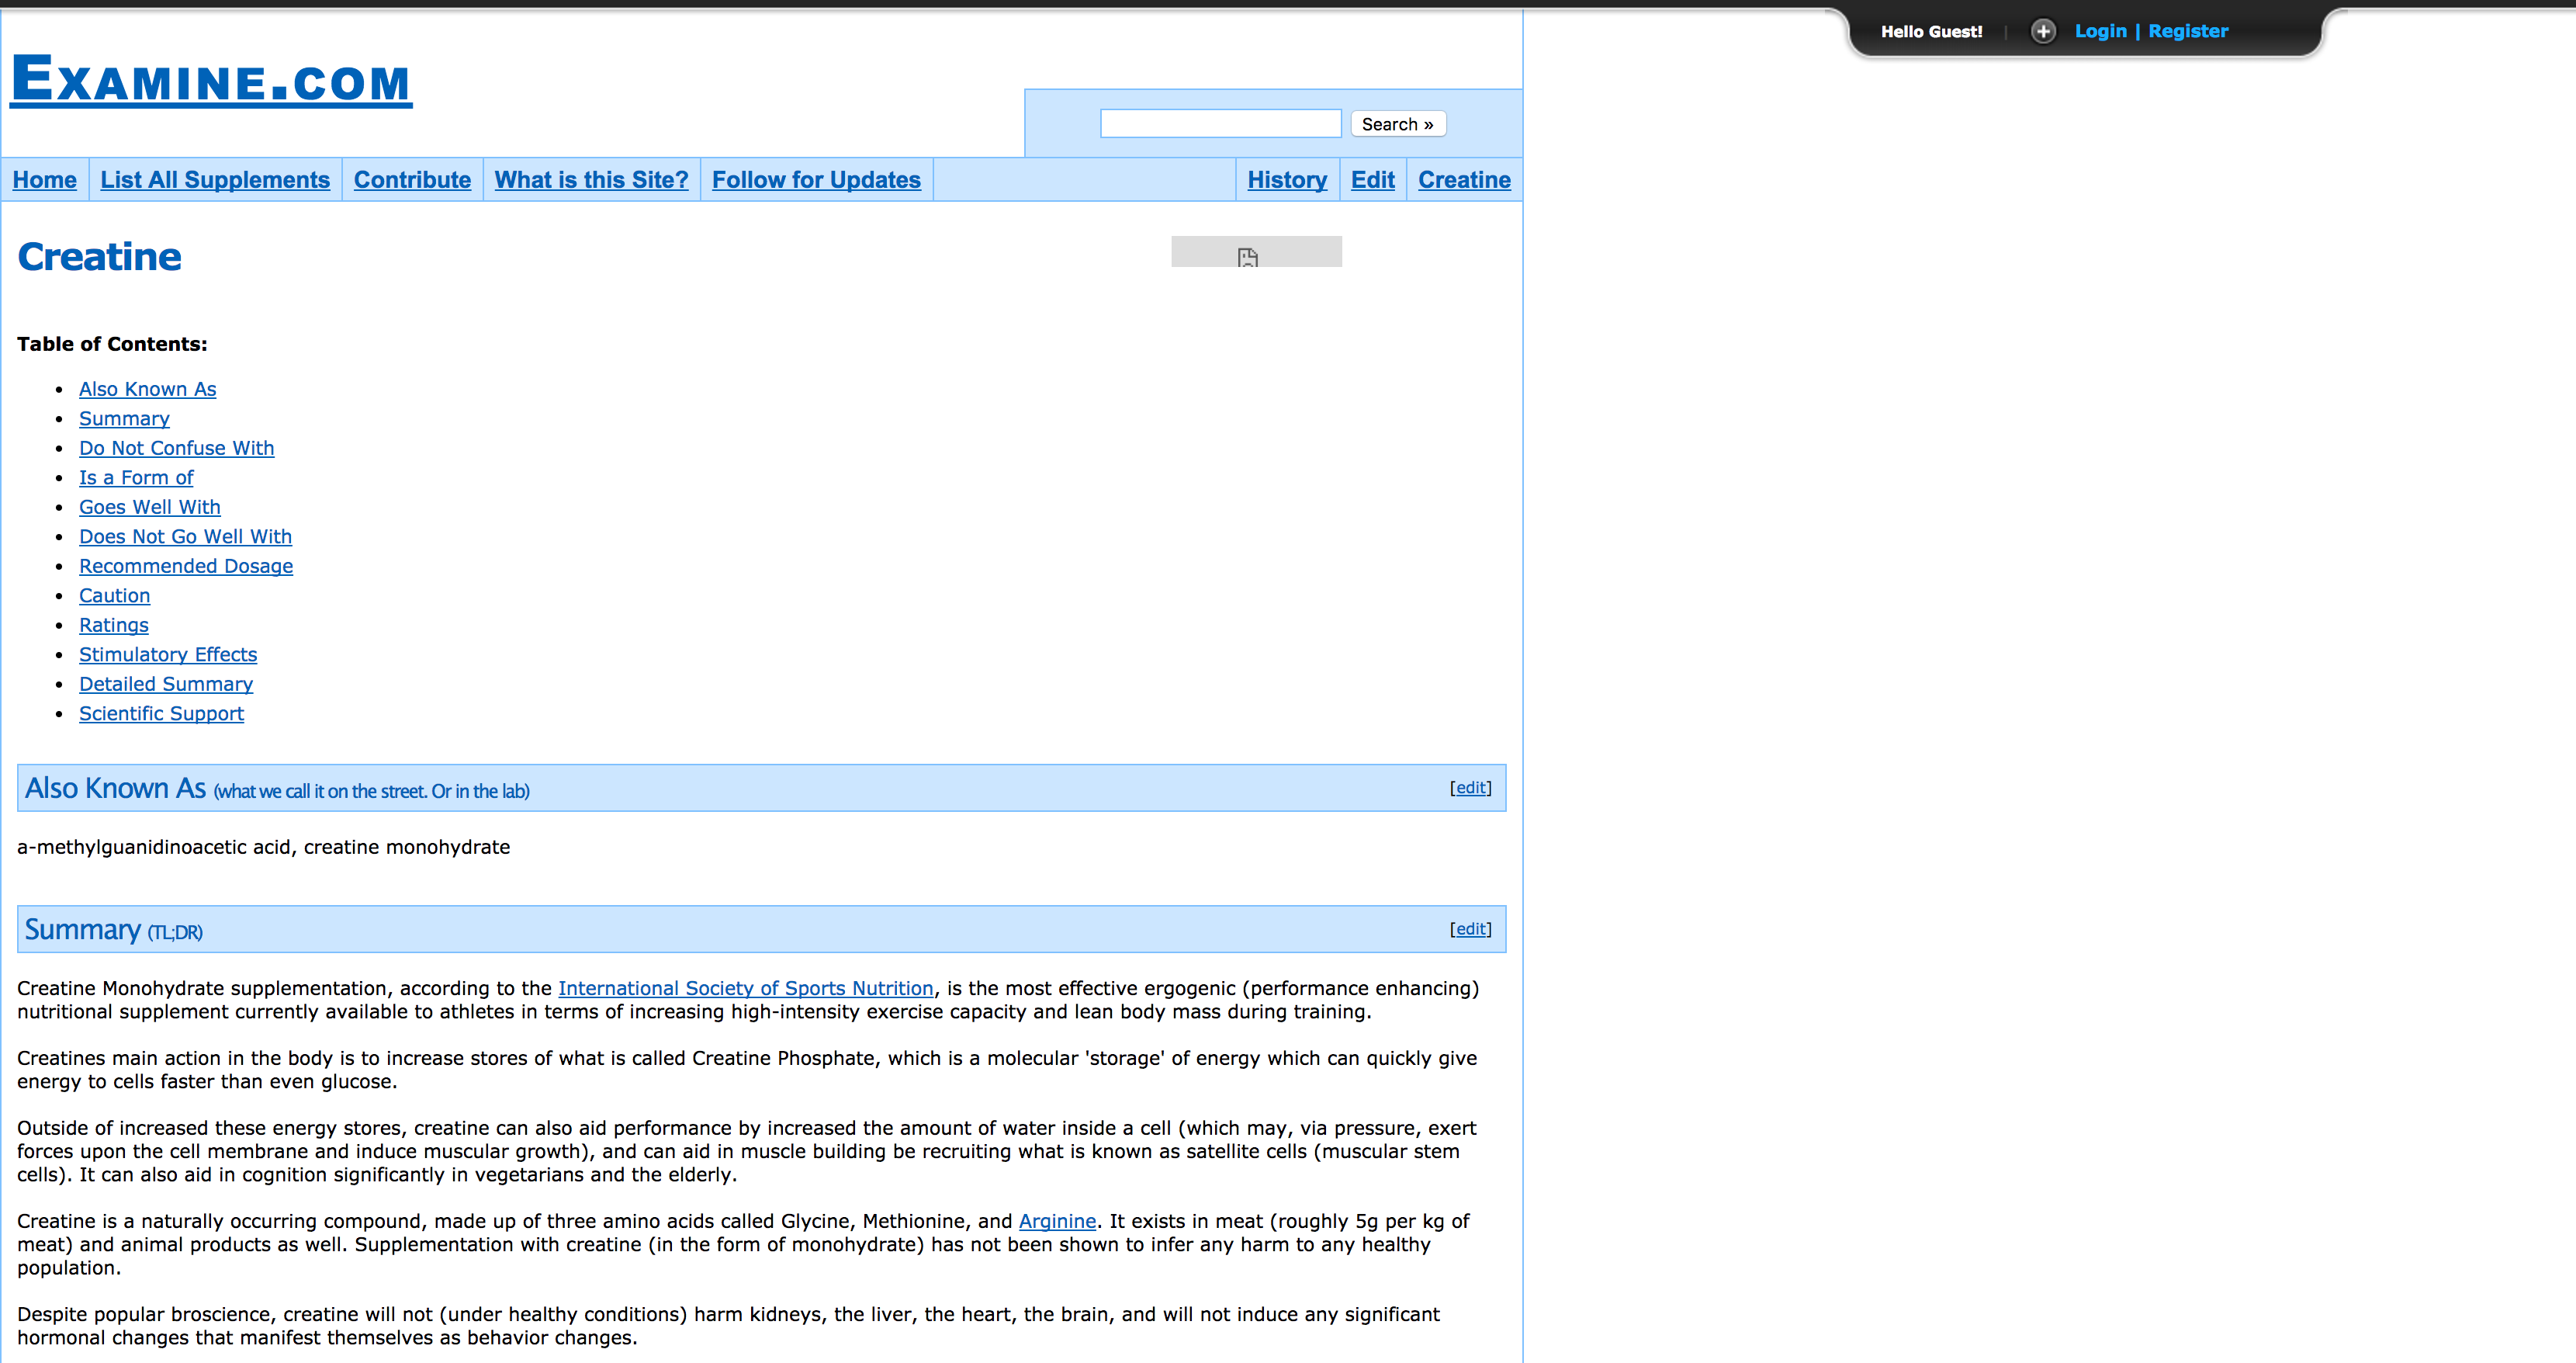Jump to Summary in table of contents
The height and width of the screenshot is (1363, 2576).
pyautogui.click(x=124, y=419)
